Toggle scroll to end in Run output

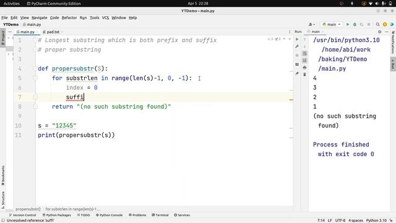coord(304,61)
